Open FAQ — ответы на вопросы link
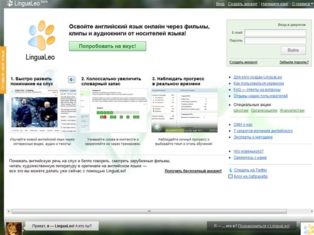Screen dimensions: 314x235 tap(257, 90)
